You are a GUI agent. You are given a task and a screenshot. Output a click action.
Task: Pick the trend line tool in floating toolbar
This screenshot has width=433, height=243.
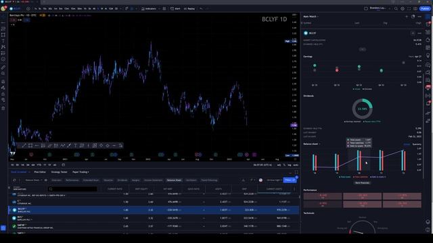[24, 146]
